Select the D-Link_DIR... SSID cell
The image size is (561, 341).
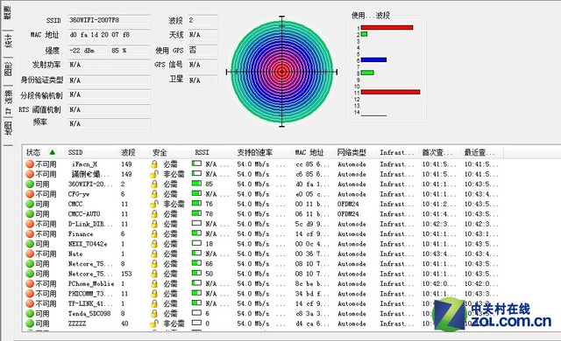(x=90, y=224)
